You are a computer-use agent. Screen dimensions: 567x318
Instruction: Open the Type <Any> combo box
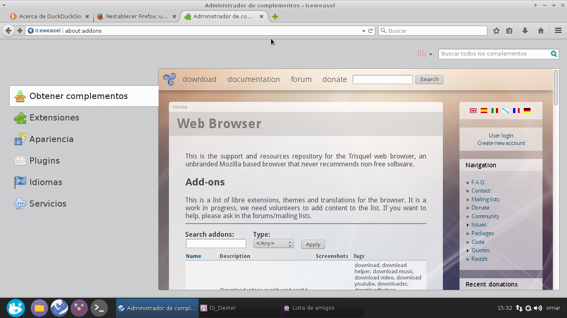pos(274,243)
